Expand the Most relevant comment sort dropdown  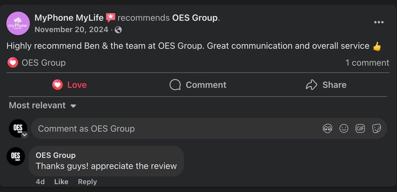point(42,106)
